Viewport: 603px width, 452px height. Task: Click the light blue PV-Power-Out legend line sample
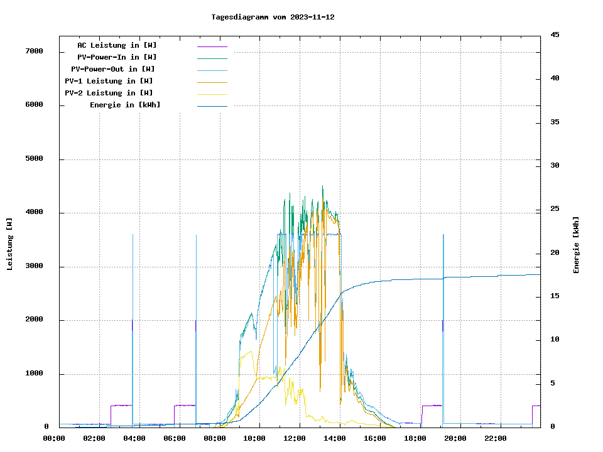coord(212,70)
